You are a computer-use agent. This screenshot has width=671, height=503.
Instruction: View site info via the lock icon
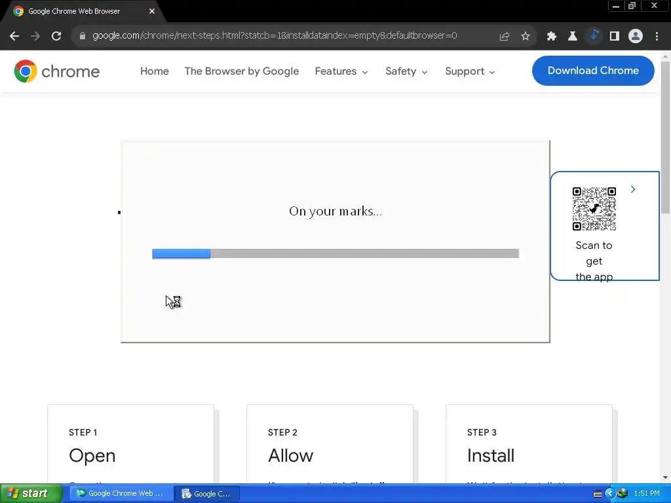tap(83, 36)
